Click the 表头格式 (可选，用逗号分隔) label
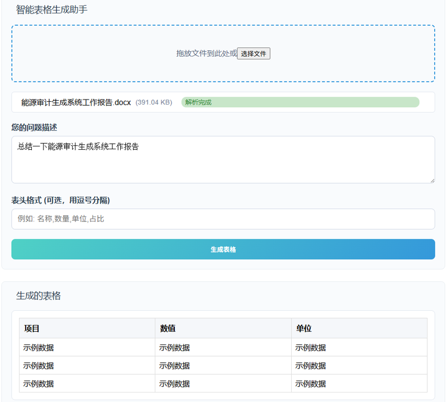 coord(60,200)
